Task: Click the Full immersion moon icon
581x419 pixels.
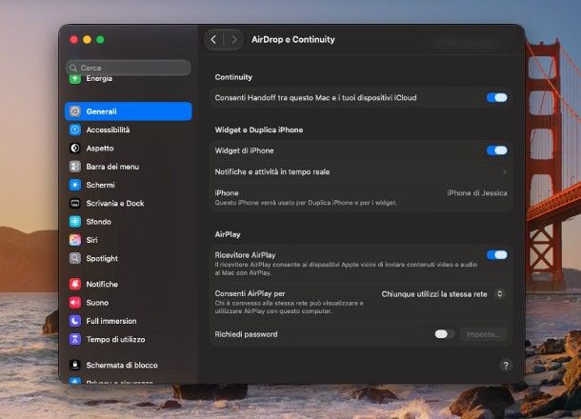Action: 75,321
